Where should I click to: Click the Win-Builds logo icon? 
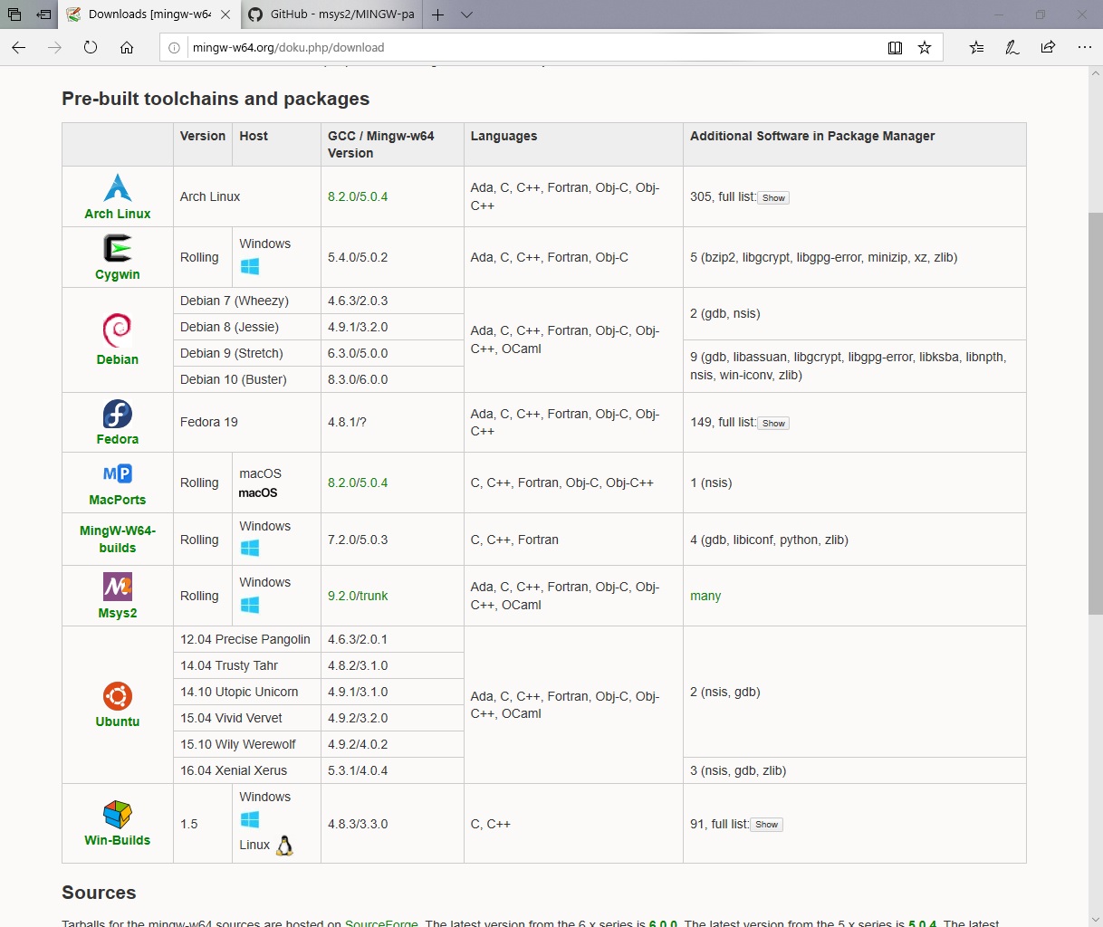click(x=118, y=815)
